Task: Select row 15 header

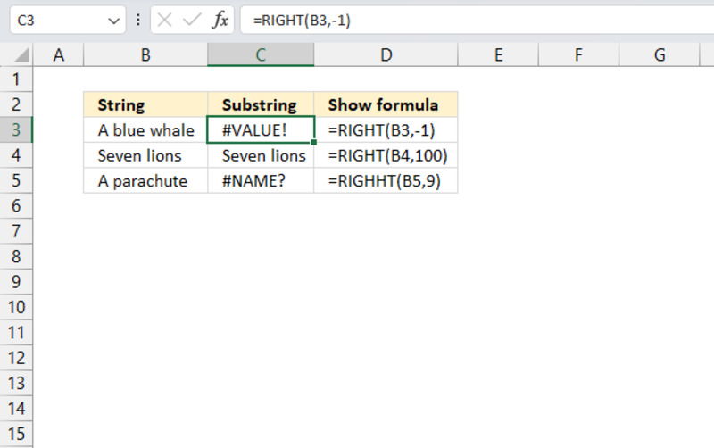Action: [x=16, y=434]
